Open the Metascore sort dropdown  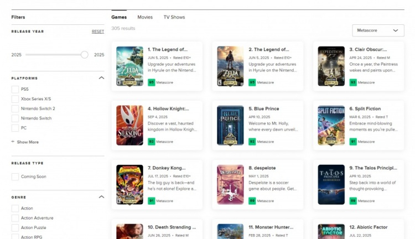click(378, 30)
